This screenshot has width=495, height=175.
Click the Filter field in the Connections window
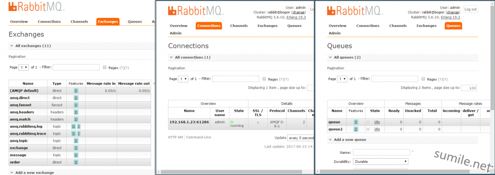click(x=235, y=79)
